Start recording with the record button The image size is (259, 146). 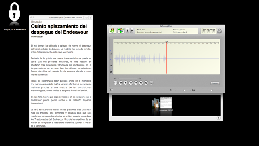click(146, 83)
